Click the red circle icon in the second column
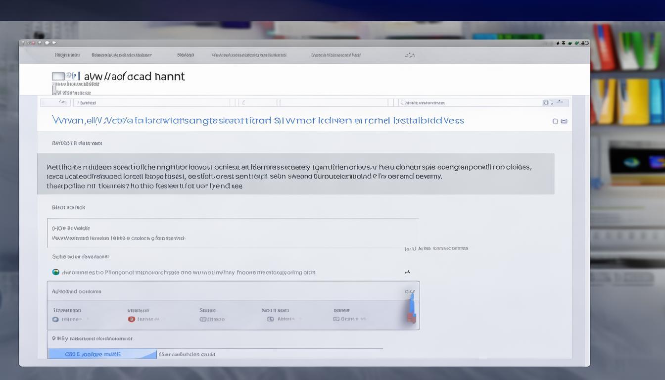This screenshot has width=665, height=380. point(132,319)
